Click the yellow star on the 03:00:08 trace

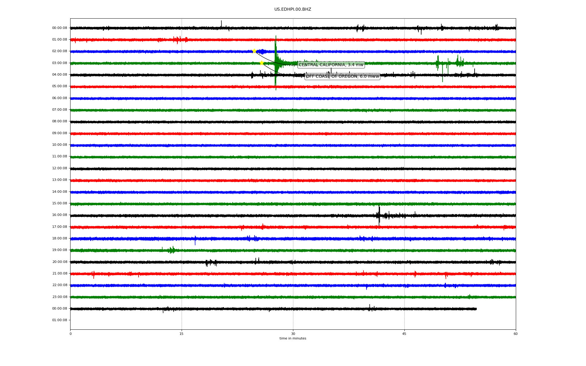262,63
